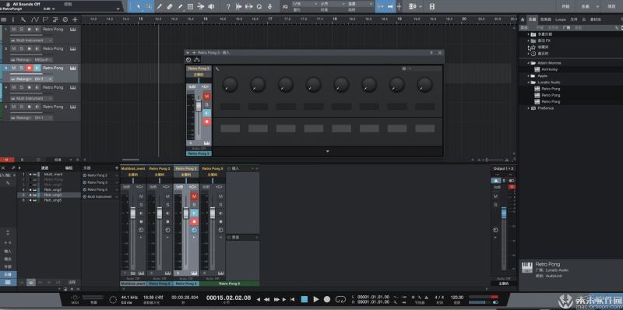Click the timeline ruler at bar 17
623x310 pixels.
pos(270,19)
